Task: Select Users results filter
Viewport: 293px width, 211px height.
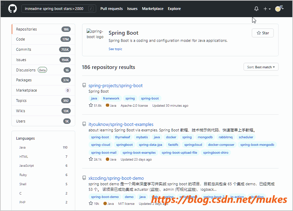Action: click(x=43, y=121)
